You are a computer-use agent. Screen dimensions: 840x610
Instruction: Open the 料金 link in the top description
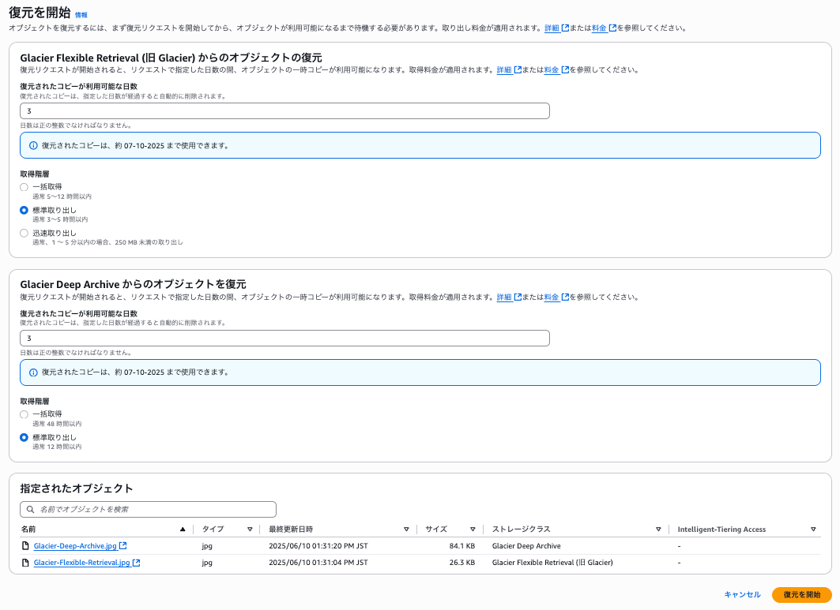tap(599, 28)
